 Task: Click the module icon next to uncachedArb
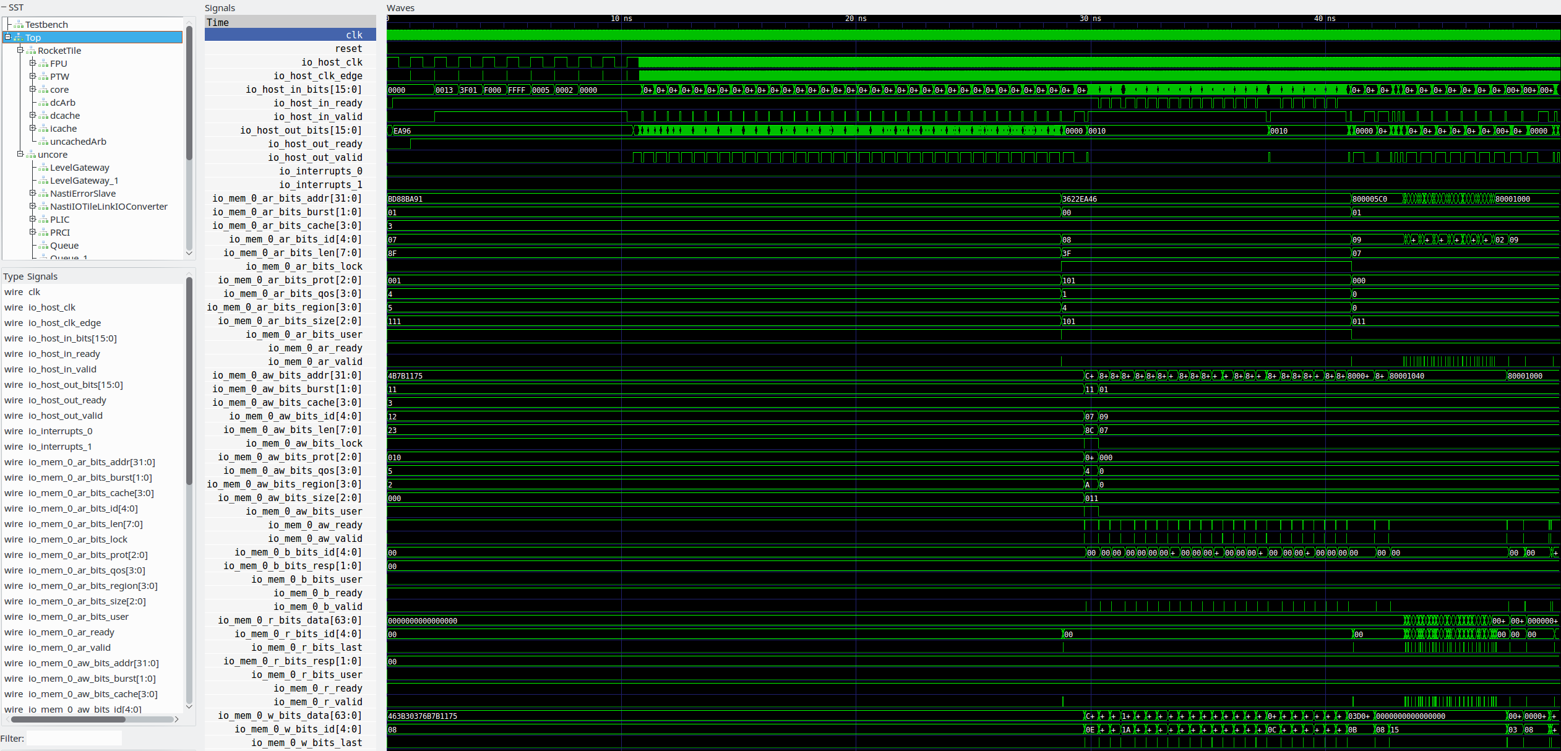(45, 142)
